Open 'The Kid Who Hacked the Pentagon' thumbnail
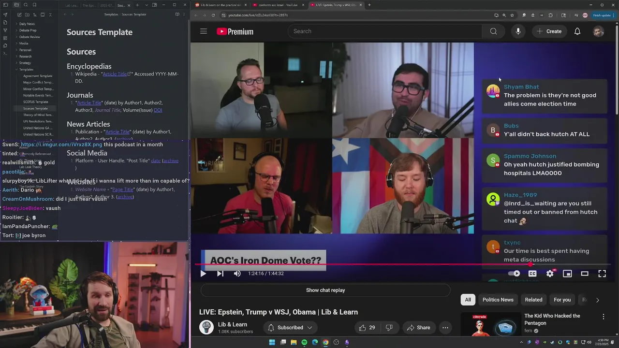The image size is (619, 348). (x=490, y=324)
